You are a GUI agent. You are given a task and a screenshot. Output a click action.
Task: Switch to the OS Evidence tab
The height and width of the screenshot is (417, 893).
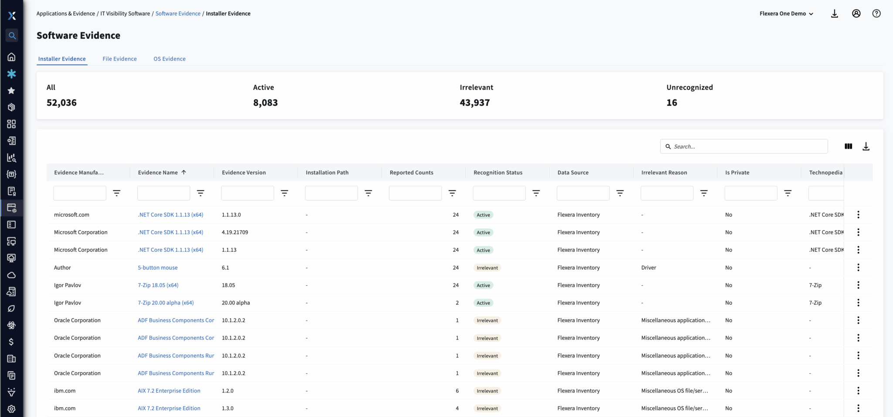[x=170, y=59]
